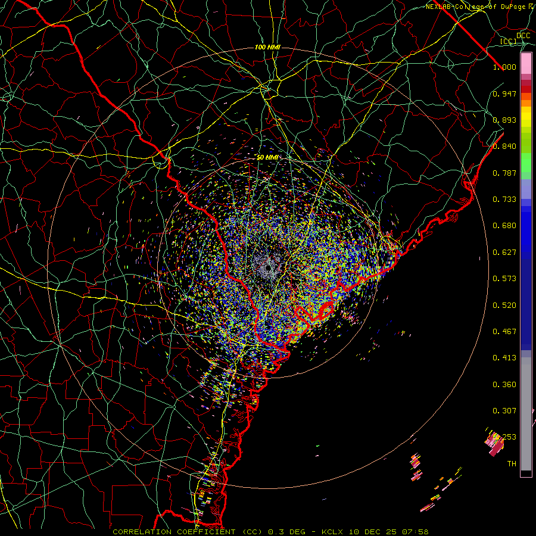Image resolution: width=536 pixels, height=536 pixels.
Task: Click the '100 NMI' range ring label
Action: (x=267, y=47)
